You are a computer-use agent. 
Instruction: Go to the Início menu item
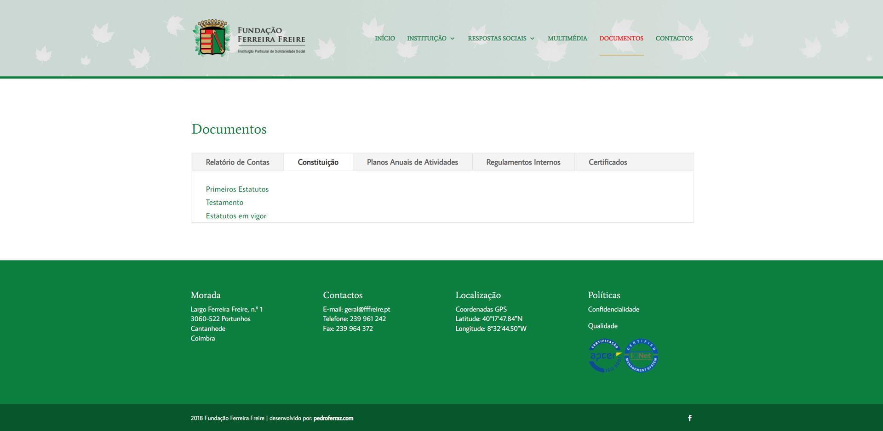click(384, 38)
